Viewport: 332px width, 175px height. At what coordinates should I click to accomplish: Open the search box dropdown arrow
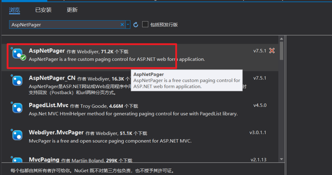[128, 25]
